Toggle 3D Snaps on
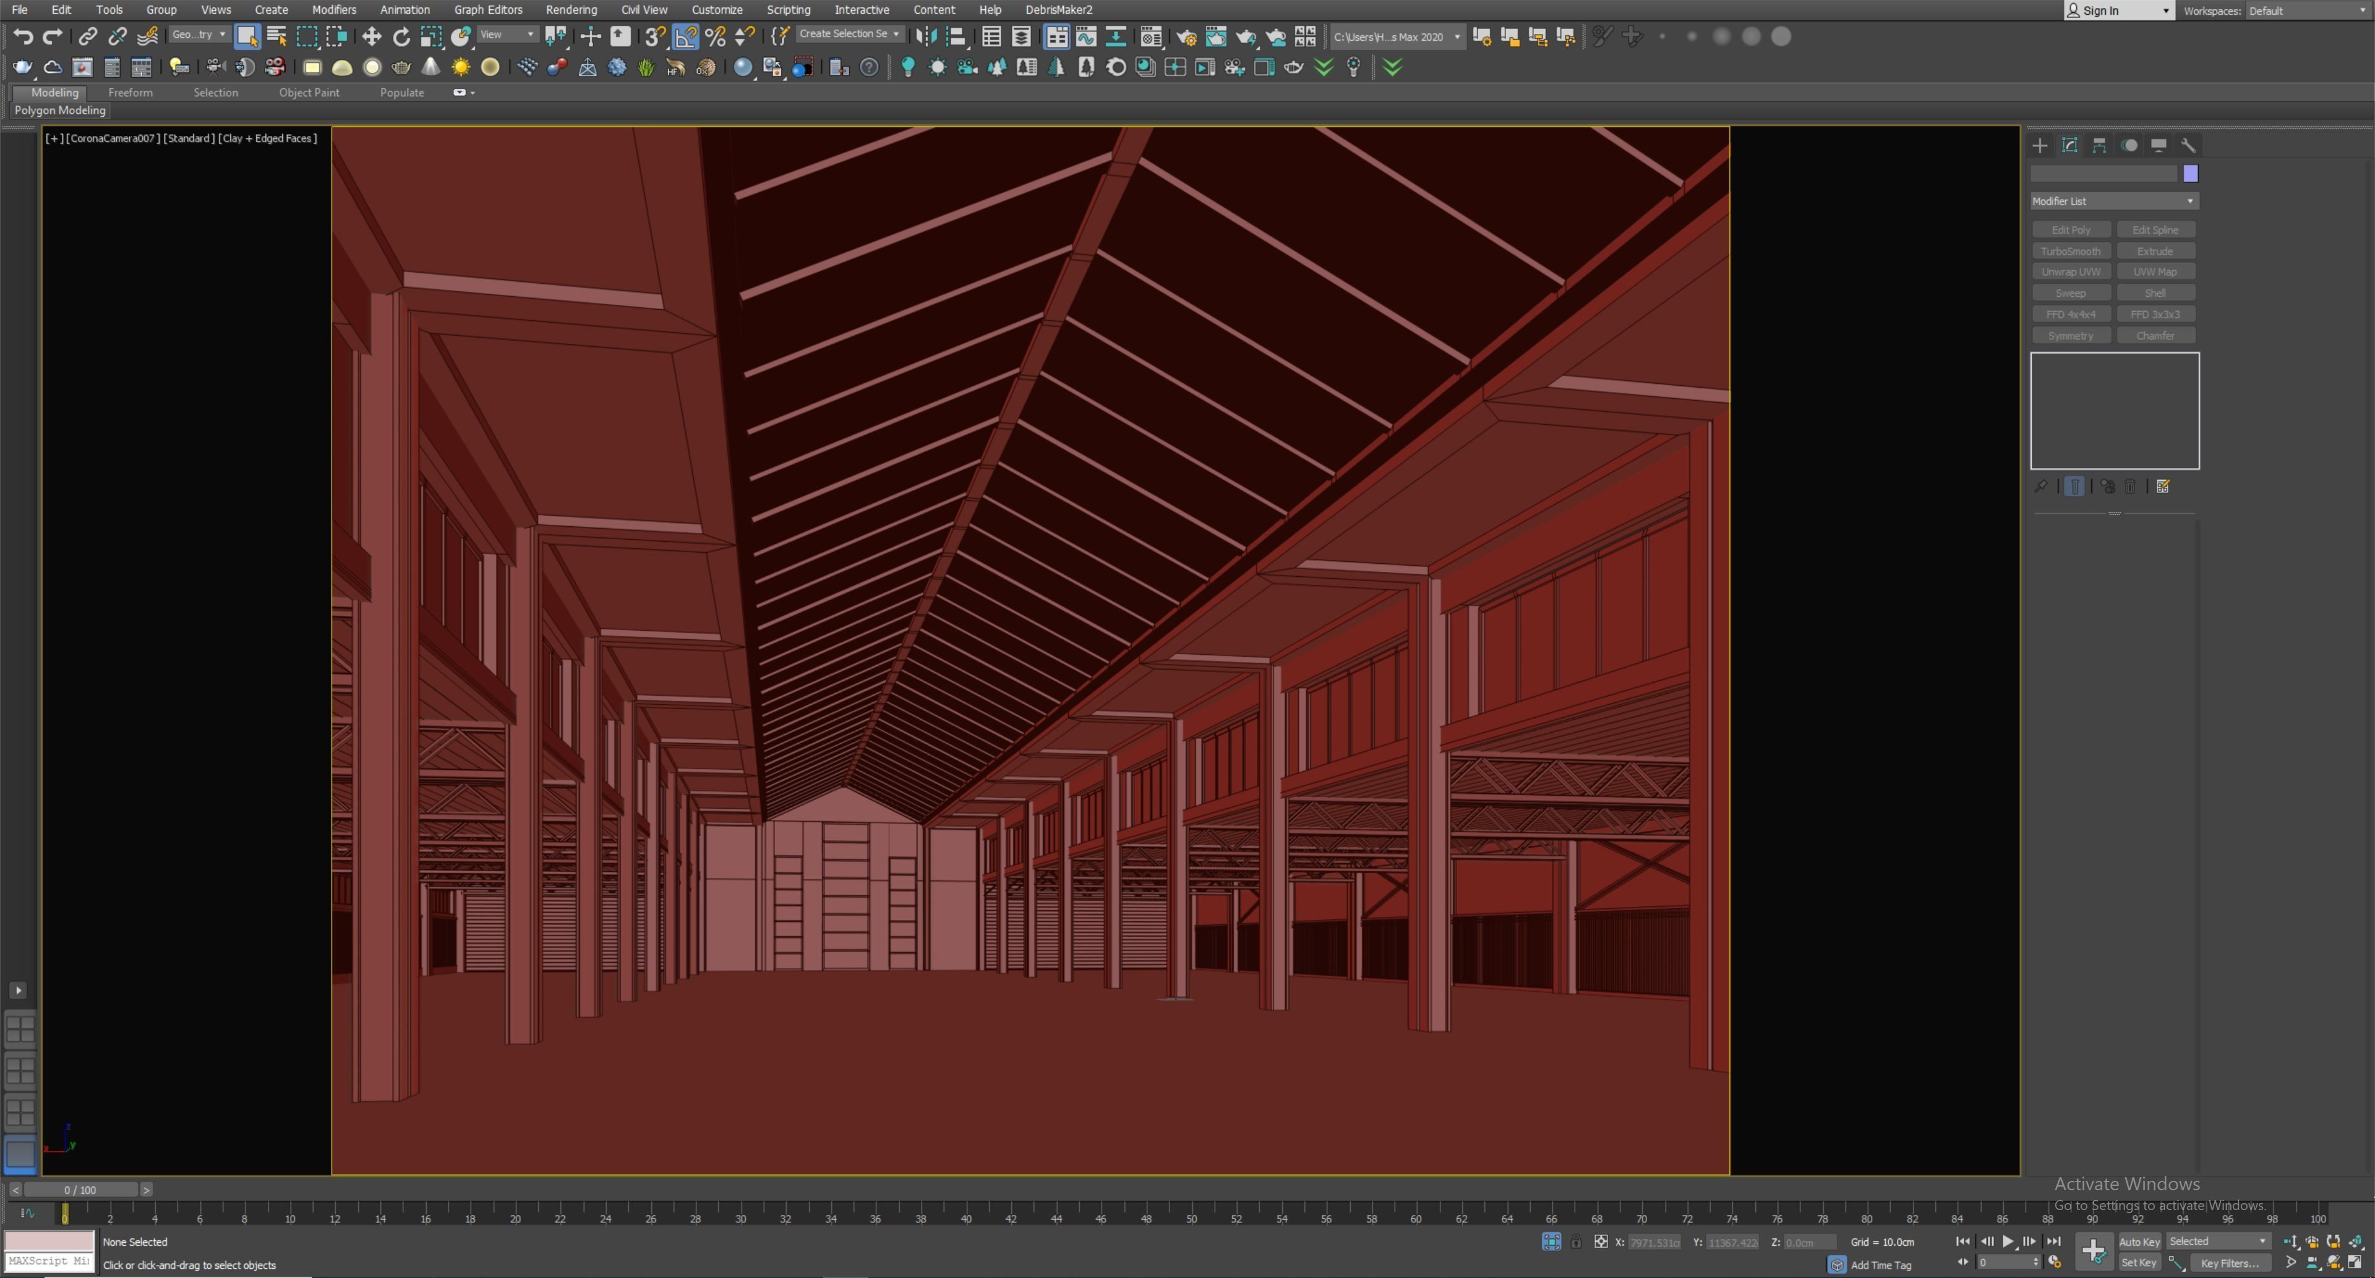 tap(654, 37)
